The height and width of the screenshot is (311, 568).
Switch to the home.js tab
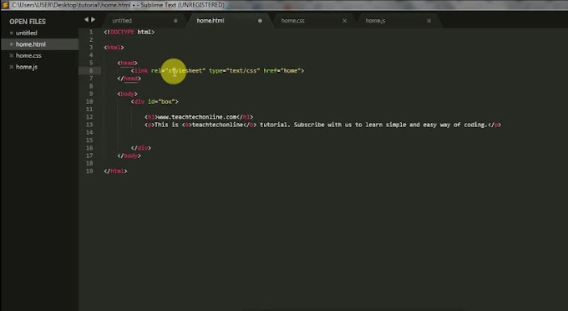point(375,21)
